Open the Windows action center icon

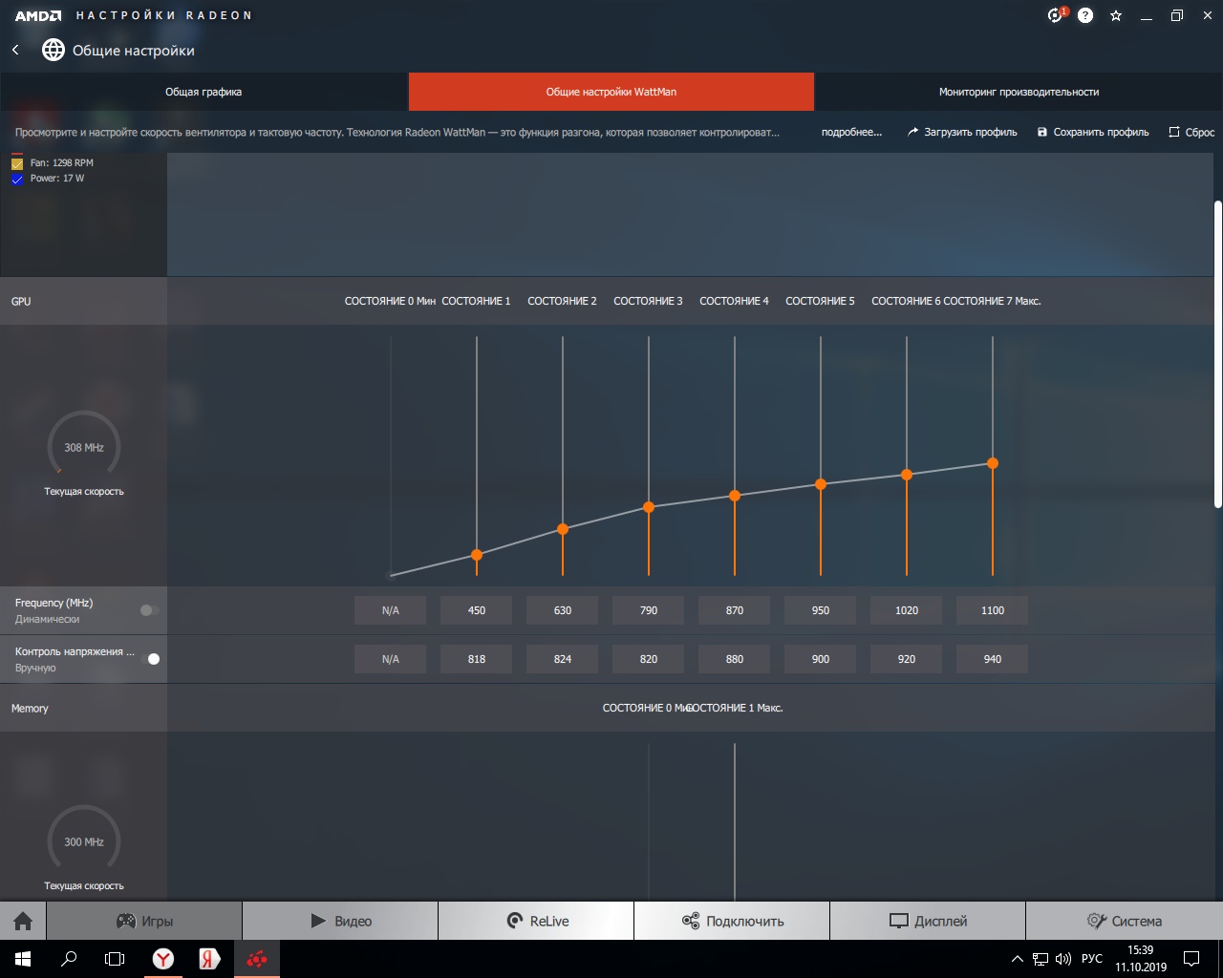click(x=1191, y=959)
